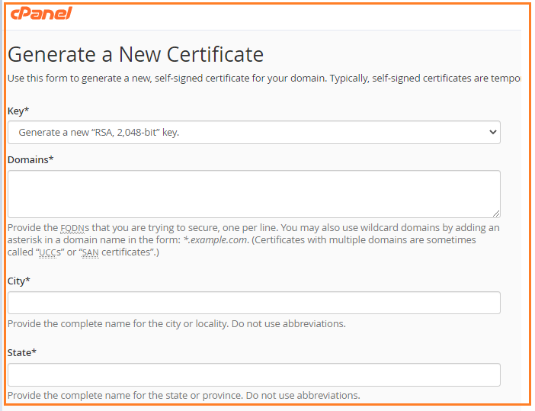Viewport: 535px width, 411px height.
Task: Click the State* field label
Action: [22, 352]
